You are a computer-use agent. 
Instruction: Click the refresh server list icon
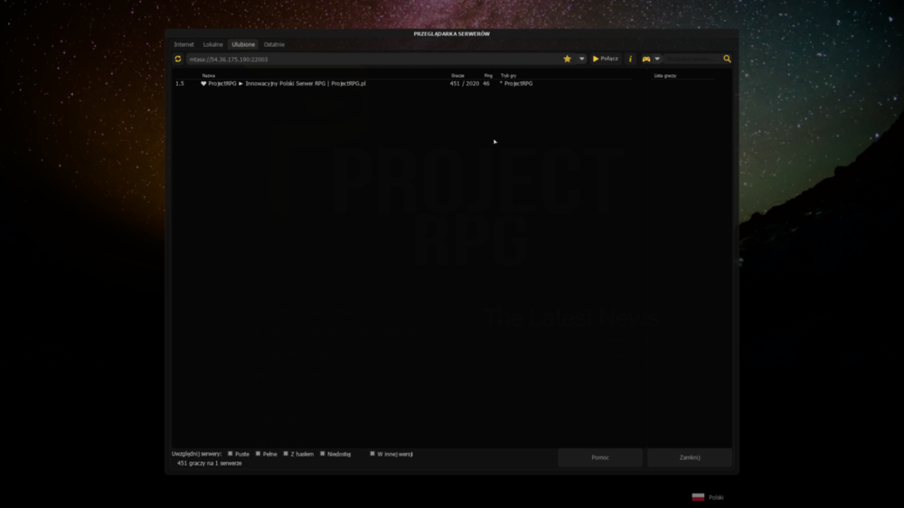coord(177,59)
